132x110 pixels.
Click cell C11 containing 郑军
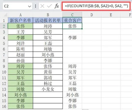coord(72,78)
